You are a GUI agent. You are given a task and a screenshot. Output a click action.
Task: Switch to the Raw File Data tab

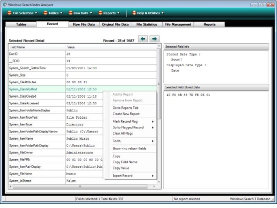coord(84,25)
